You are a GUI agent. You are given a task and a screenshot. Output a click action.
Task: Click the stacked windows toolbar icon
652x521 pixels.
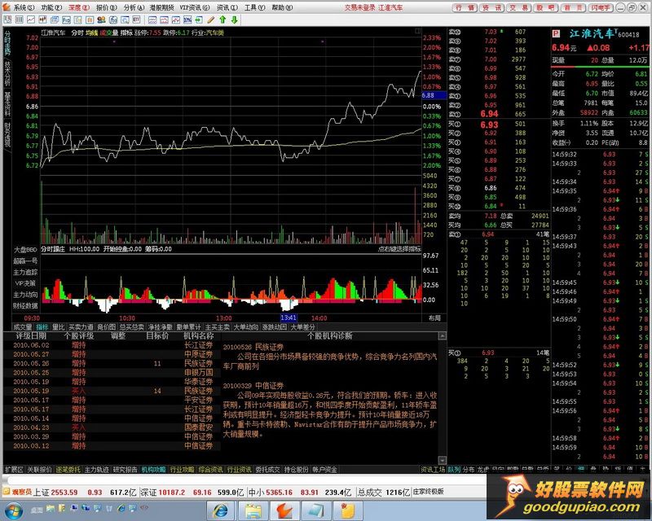point(55,20)
